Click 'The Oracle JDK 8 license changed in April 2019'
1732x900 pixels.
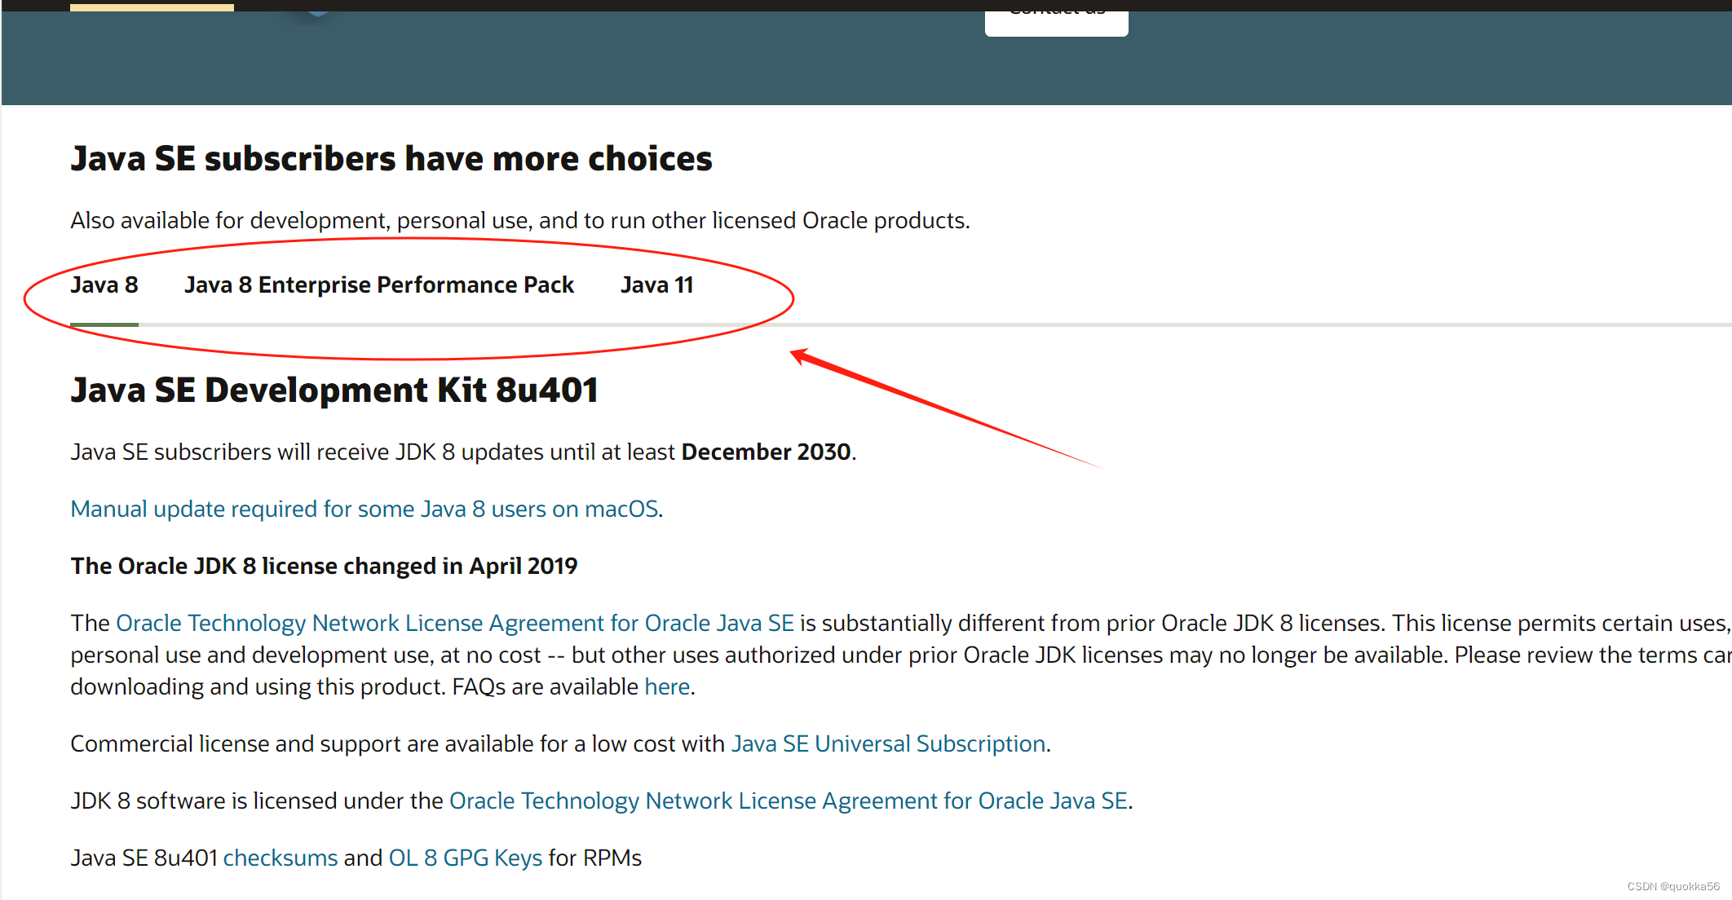click(x=324, y=566)
